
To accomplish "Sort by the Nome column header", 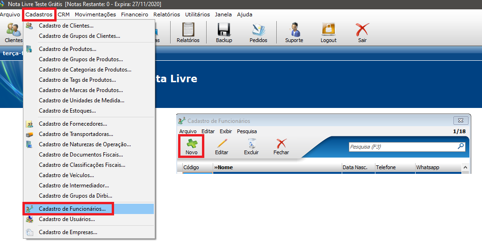I will pyautogui.click(x=277, y=167).
